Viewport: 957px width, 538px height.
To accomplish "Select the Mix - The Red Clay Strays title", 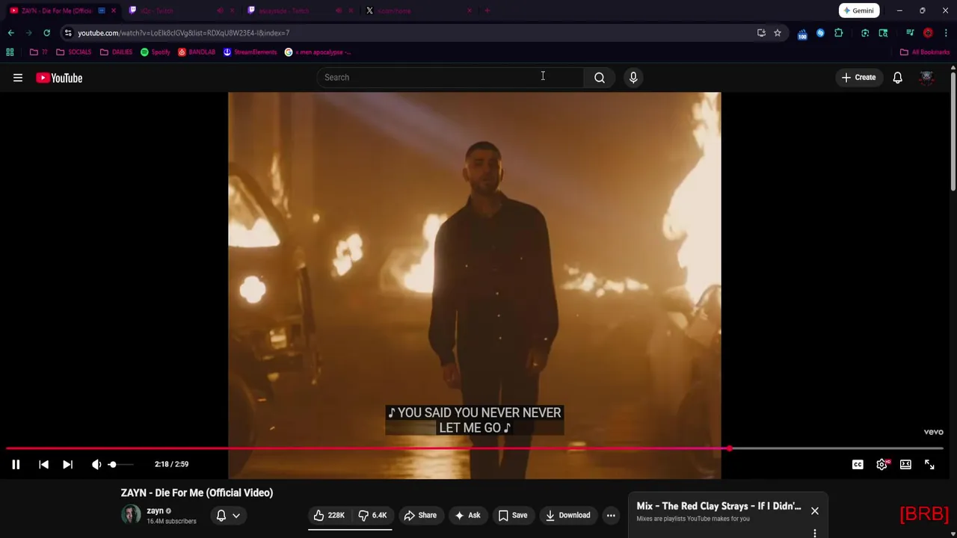I will click(718, 506).
